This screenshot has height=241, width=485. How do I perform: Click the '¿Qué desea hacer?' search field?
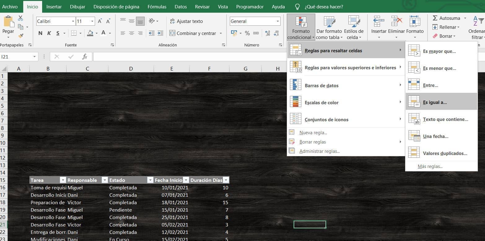point(324,6)
